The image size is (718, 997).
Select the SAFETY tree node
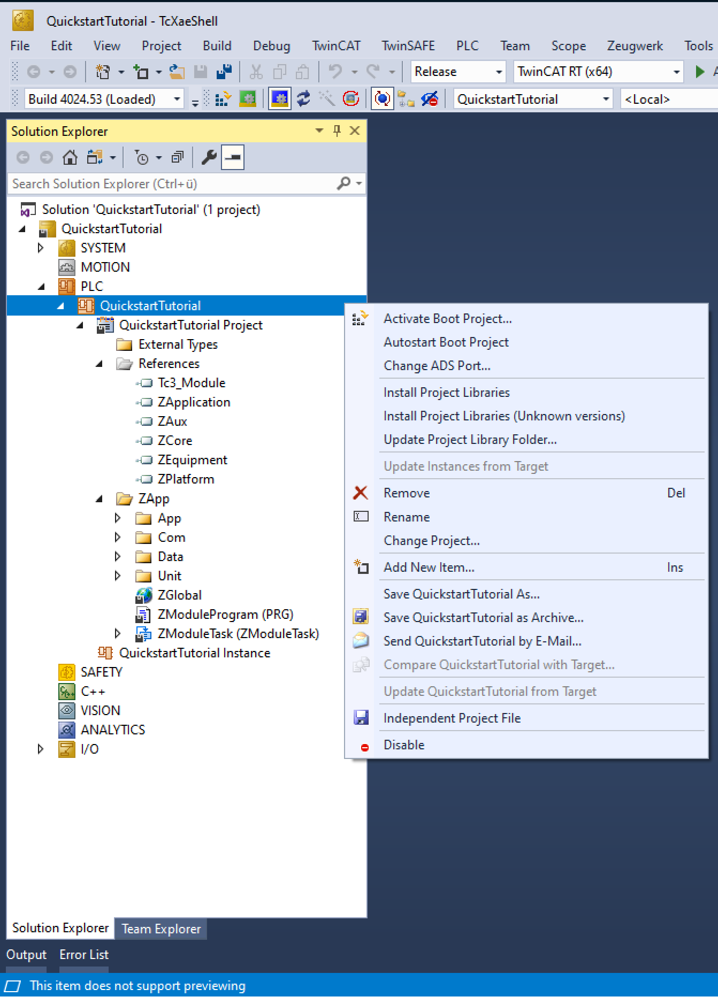101,672
